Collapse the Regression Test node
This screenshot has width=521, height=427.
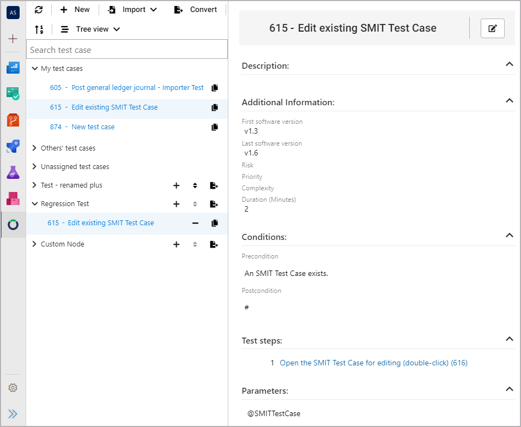point(35,204)
